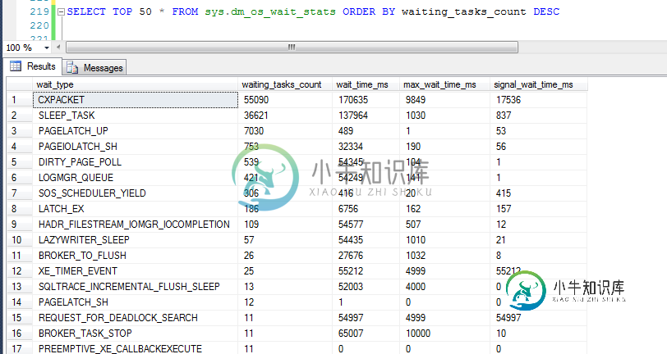This screenshot has width=667, height=354.
Task: Click the Results tab grid icon
Action: point(16,67)
